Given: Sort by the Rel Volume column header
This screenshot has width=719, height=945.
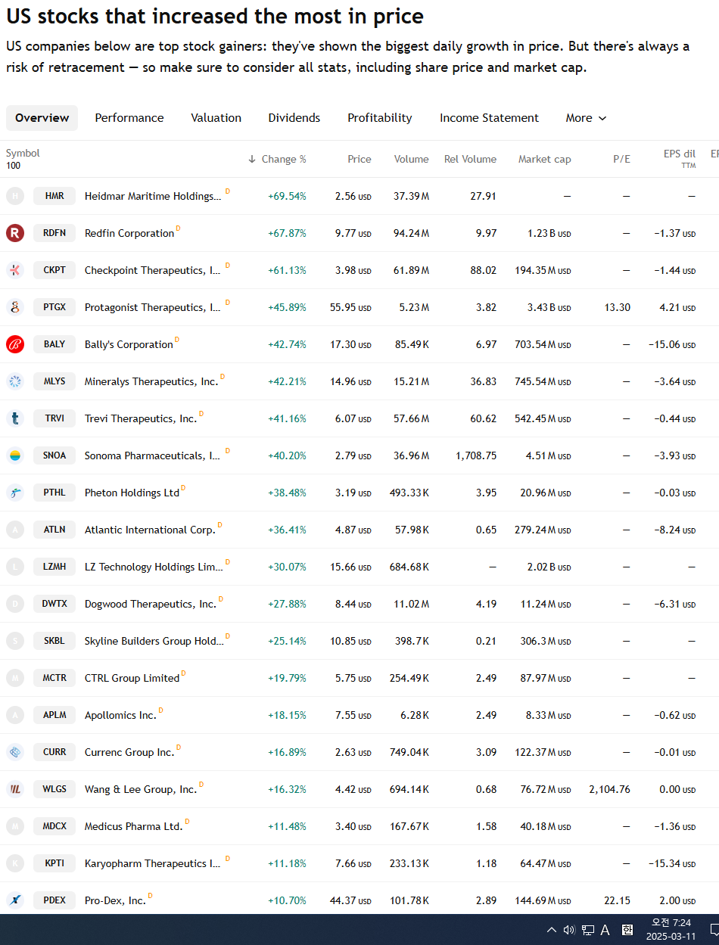Looking at the screenshot, I should click(470, 159).
